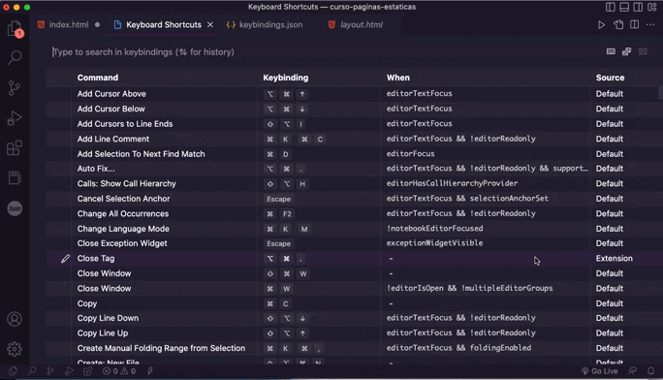The image size is (663, 380).
Task: Select the Add Line Comment command
Action: 112,139
